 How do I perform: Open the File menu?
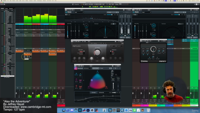coord(8,1)
